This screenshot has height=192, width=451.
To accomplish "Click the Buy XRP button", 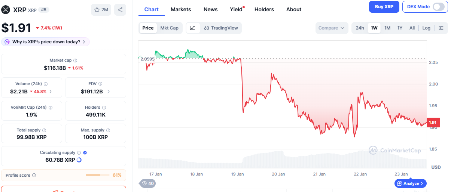I will [x=384, y=7].
